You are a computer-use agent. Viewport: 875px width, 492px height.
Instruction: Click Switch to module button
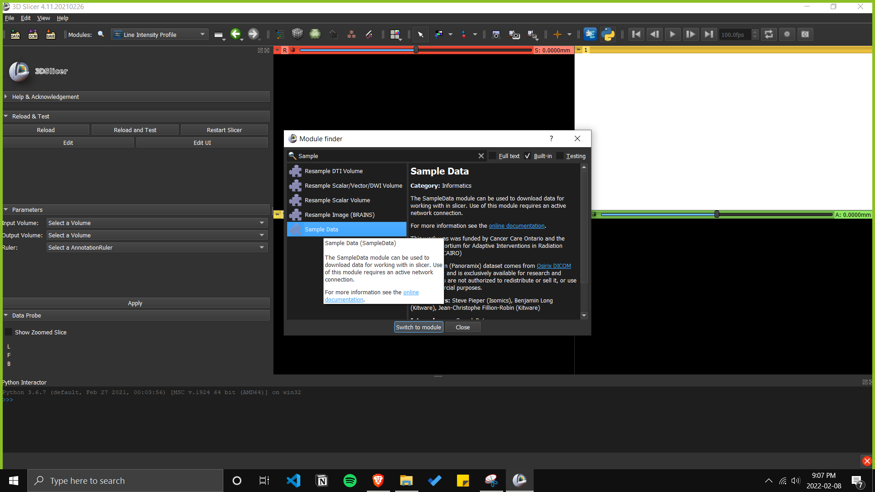[x=418, y=327]
